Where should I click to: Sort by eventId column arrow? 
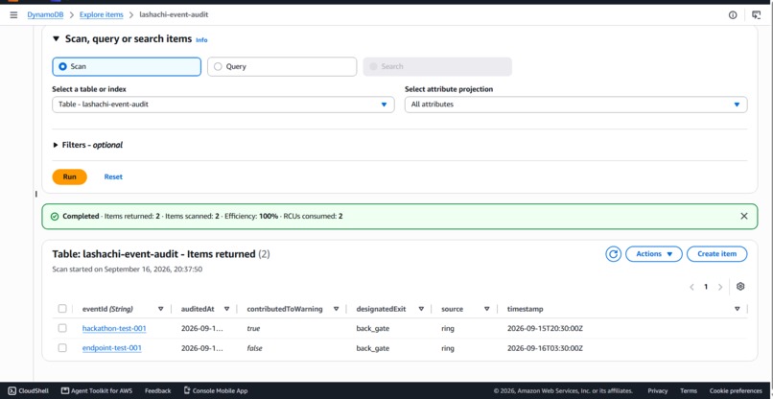pyautogui.click(x=161, y=309)
